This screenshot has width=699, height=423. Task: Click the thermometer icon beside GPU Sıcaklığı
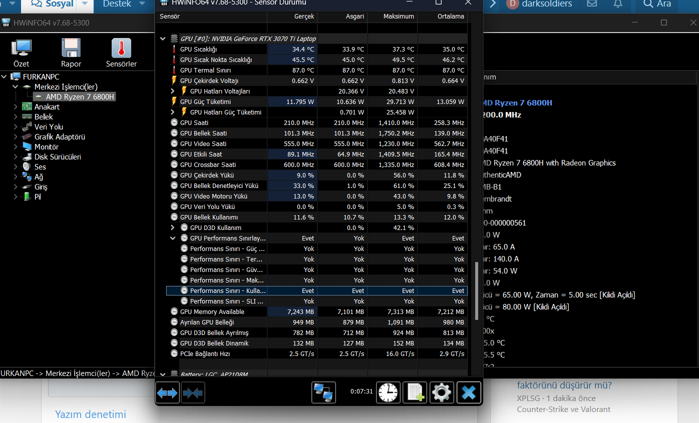[174, 49]
